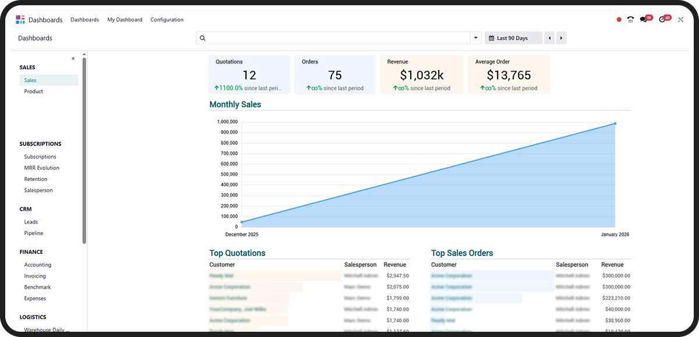Open the chat messages icon with 19 badge
Image resolution: width=699 pixels, height=337 pixels.
tap(644, 20)
